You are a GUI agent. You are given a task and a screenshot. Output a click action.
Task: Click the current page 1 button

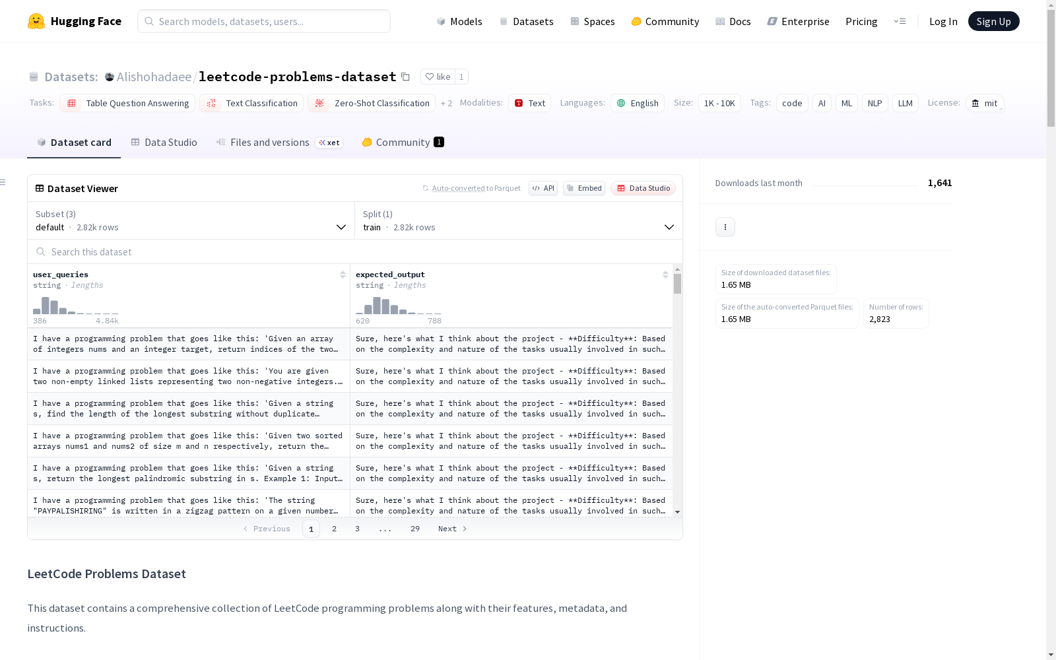(311, 529)
